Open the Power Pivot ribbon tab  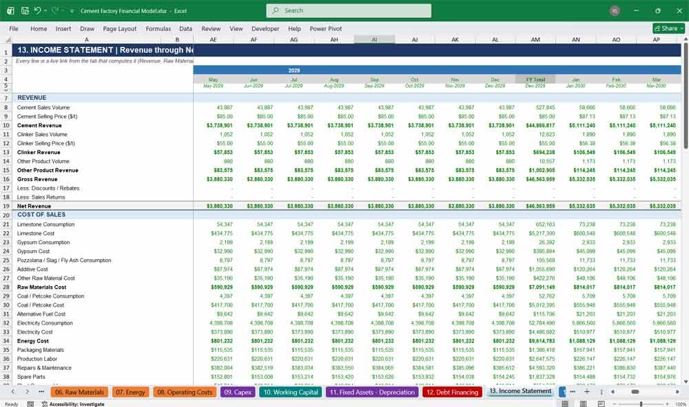(x=326, y=28)
